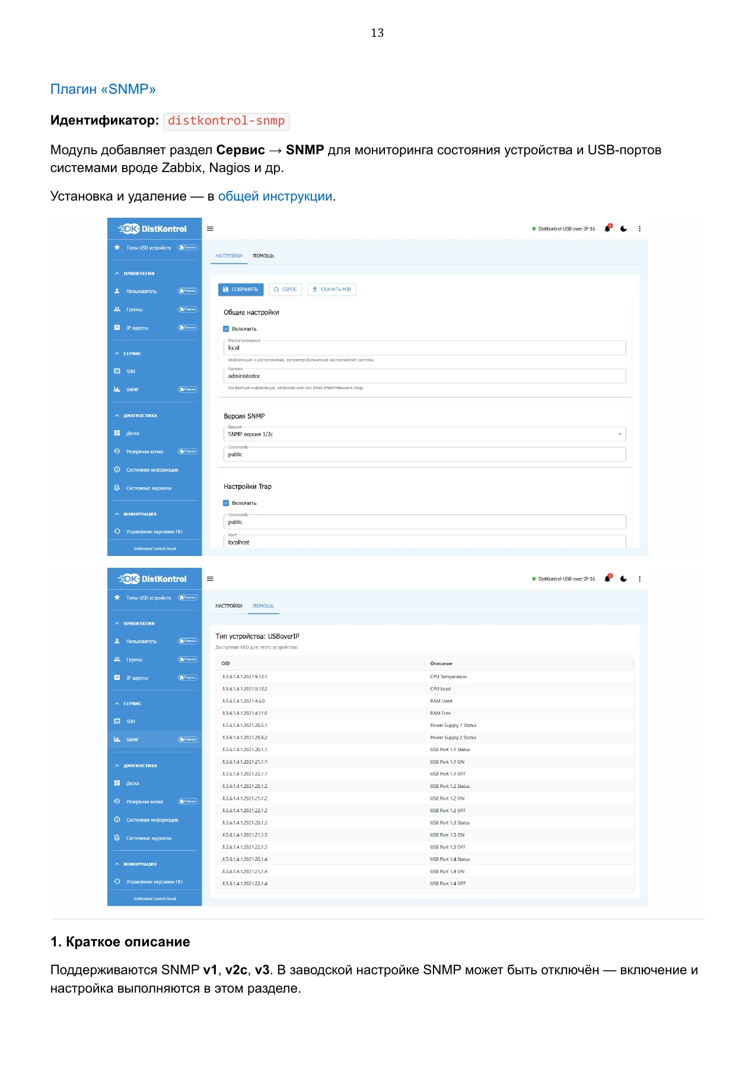This screenshot has height=1068, width=755.
Task: Collapse ДИАГНОСТИКА section in the settings screenshot
Action: pyautogui.click(x=117, y=415)
